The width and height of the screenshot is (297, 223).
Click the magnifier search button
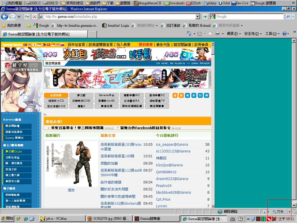(x=288, y=17)
